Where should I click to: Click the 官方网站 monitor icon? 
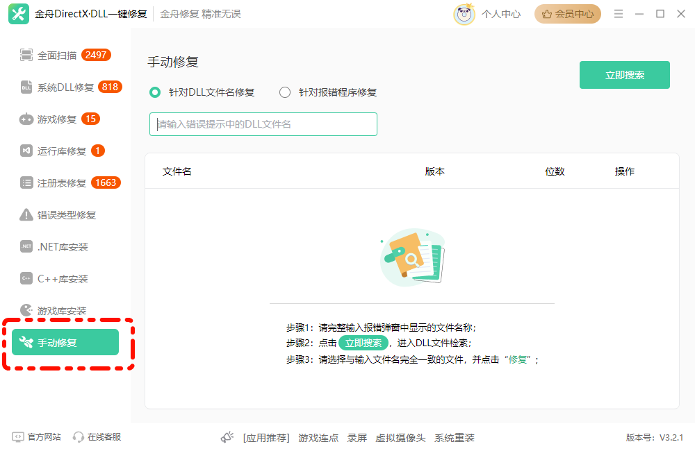(18, 437)
